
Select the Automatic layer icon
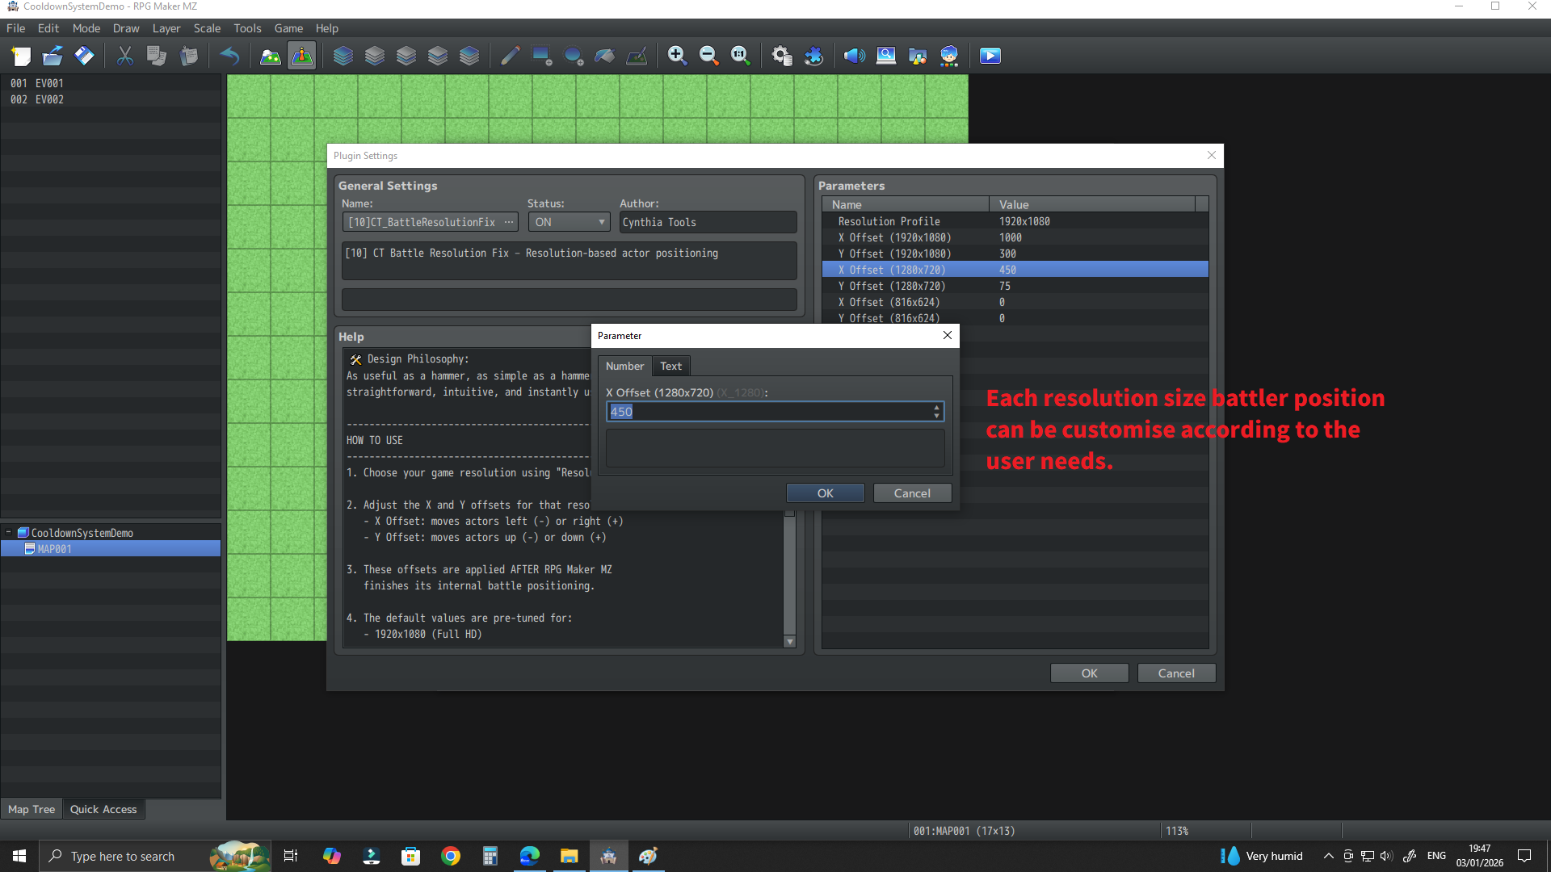tap(343, 56)
